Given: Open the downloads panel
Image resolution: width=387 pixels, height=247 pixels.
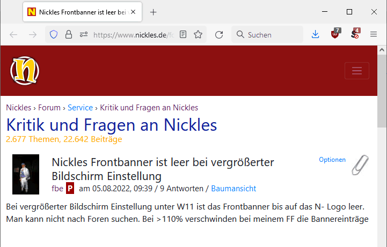Looking at the screenshot, I should [x=315, y=34].
